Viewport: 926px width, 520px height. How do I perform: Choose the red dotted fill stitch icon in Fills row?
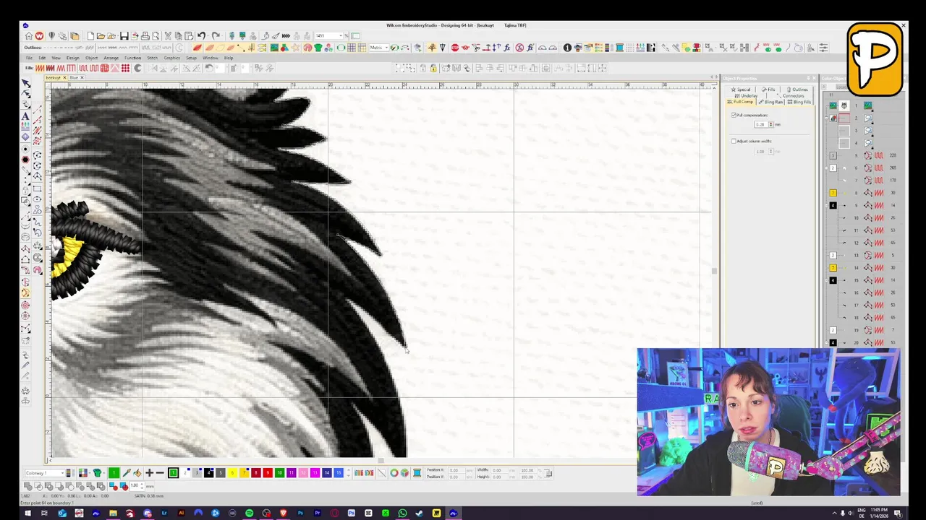point(125,68)
